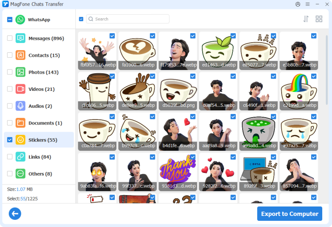Click the sort order icon
The image size is (332, 227).
[x=306, y=19]
